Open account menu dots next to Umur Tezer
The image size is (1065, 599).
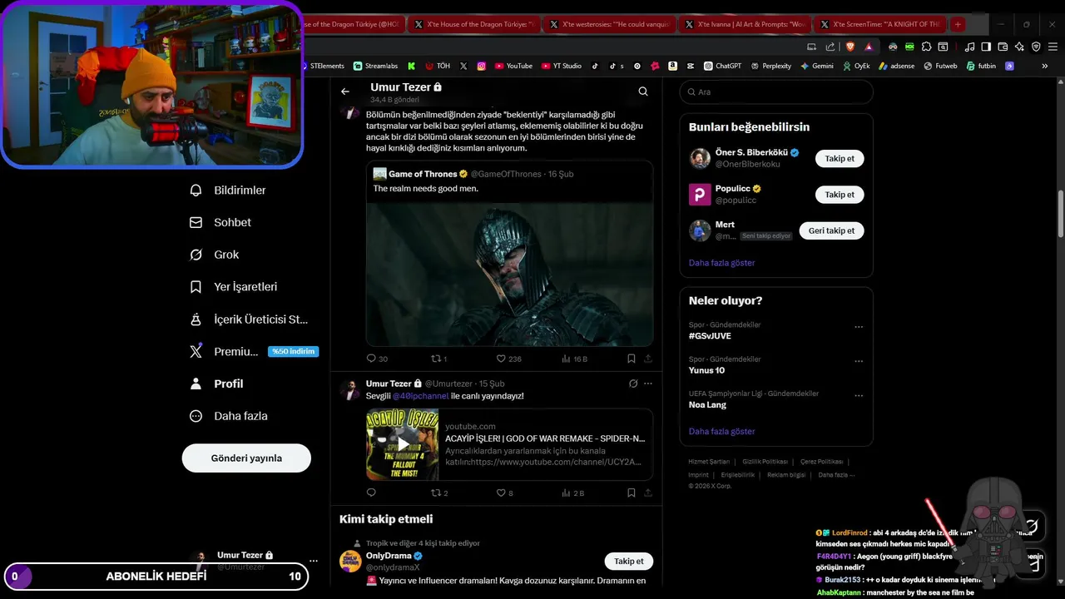[313, 561]
